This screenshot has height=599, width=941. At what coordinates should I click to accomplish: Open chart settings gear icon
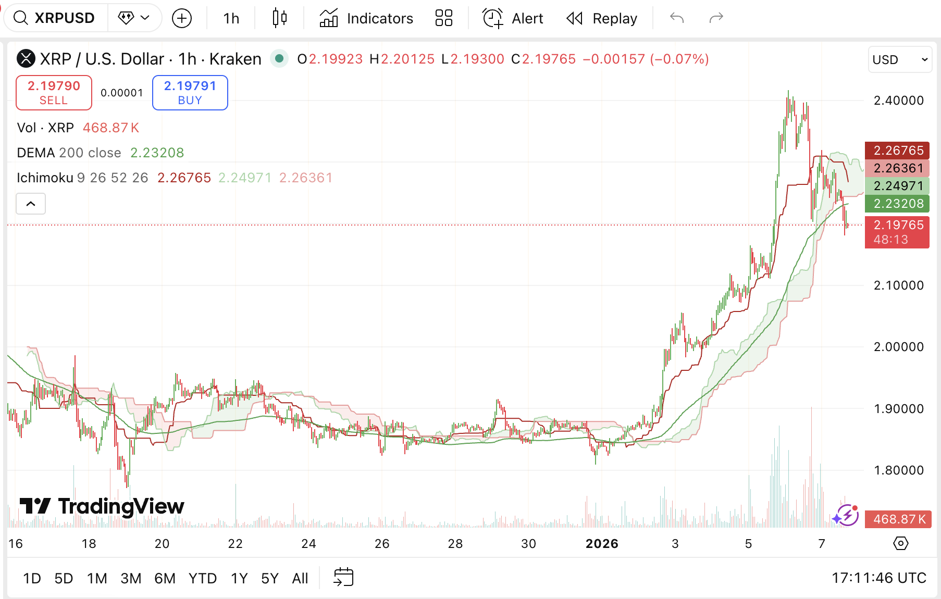pos(900,543)
